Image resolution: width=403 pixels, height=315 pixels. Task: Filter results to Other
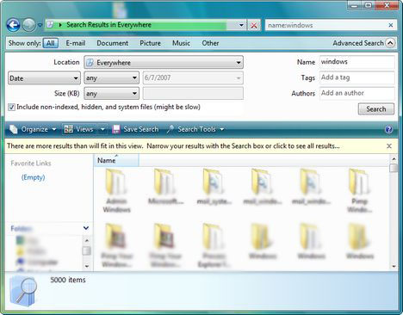[x=210, y=43]
